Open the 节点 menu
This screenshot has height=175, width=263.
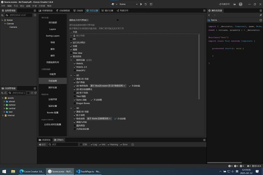[16, 6]
